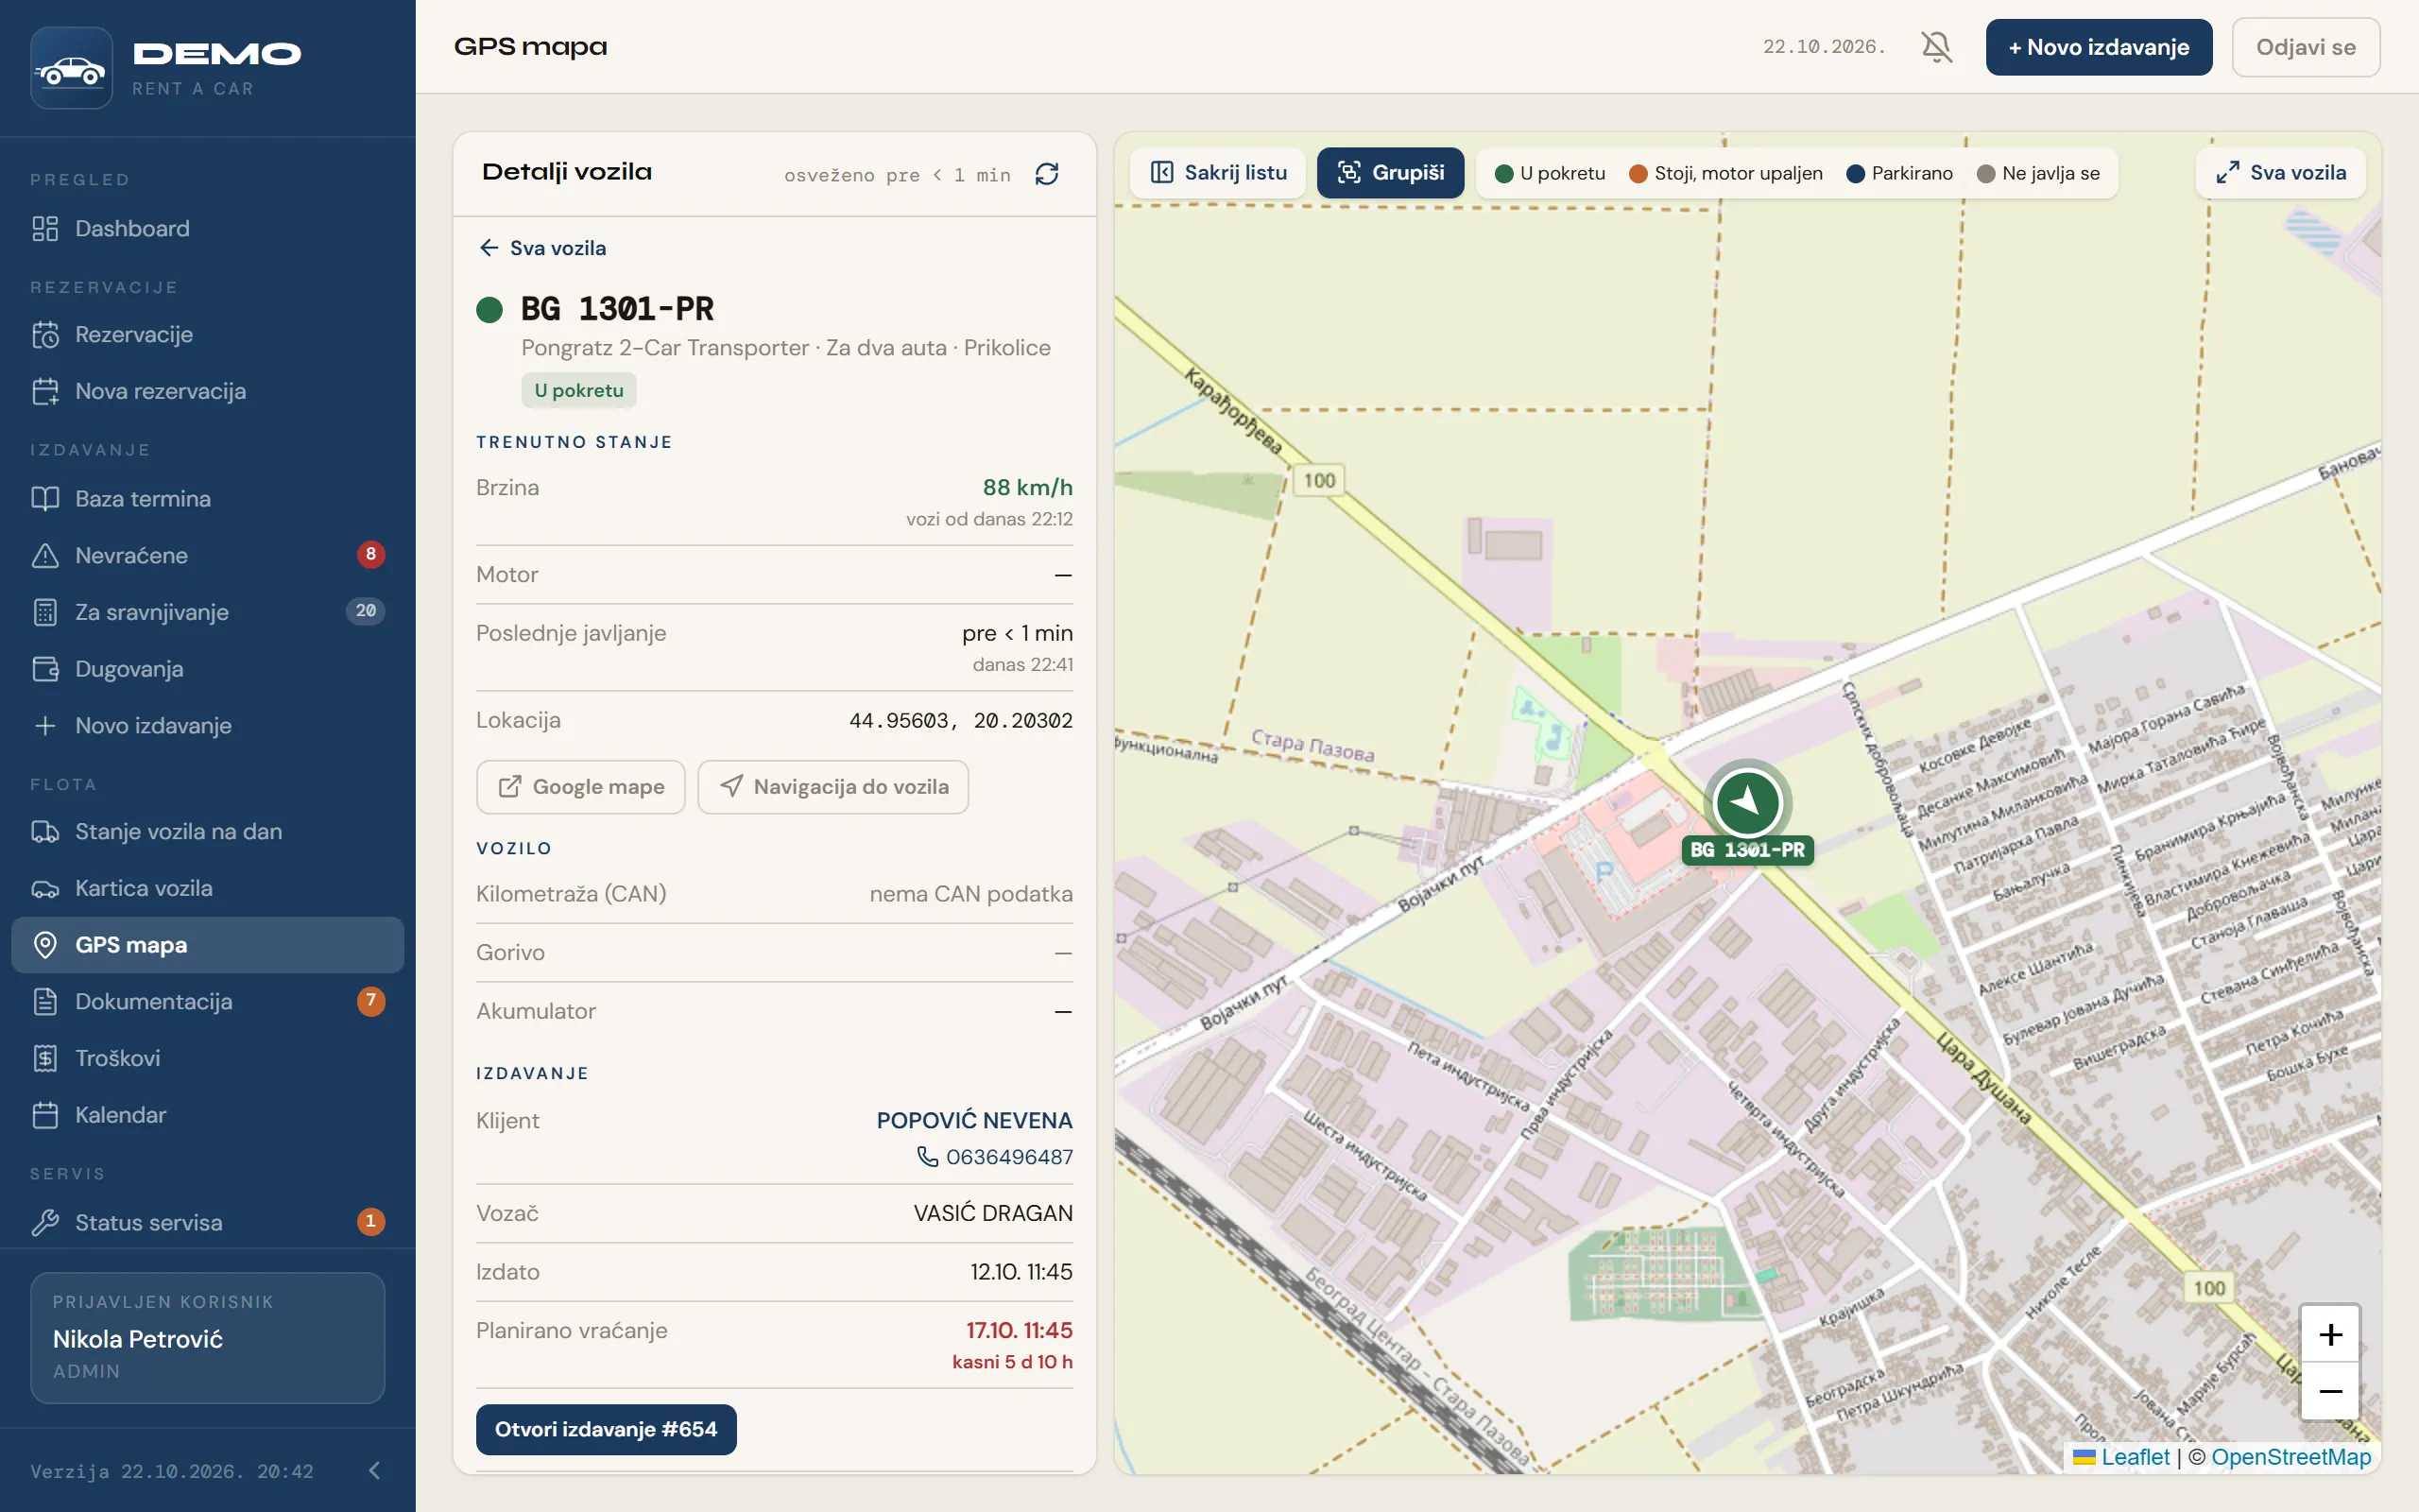Click Otvori izdavanje #654 button
2419x1512 pixels.
click(606, 1429)
